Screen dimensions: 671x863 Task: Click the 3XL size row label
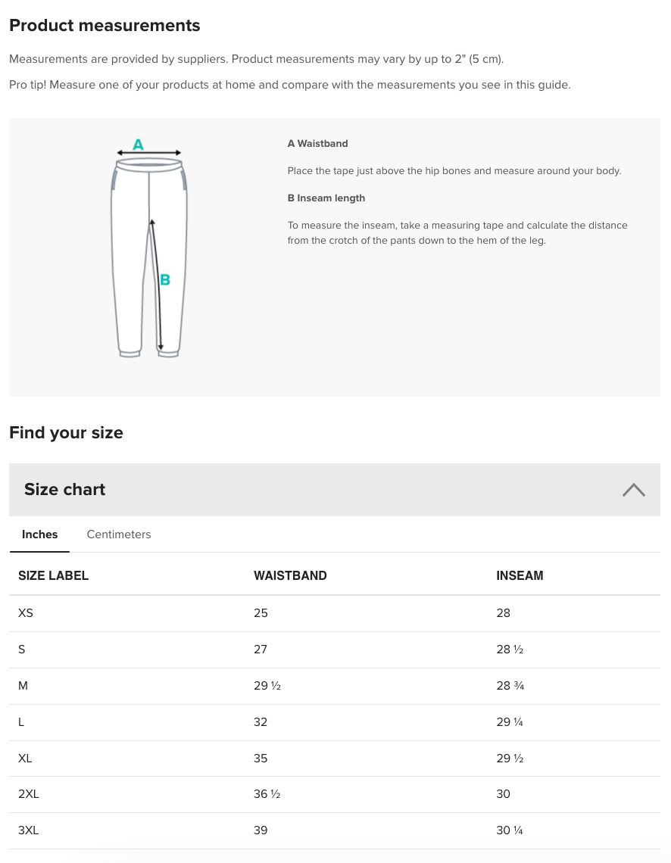28,830
